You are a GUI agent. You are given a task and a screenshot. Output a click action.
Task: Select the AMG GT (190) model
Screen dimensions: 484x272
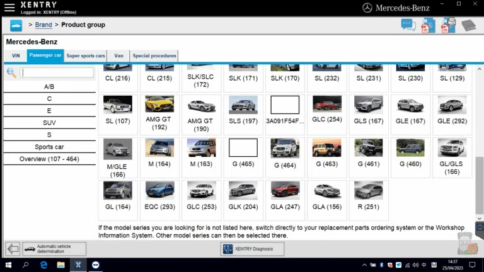(201, 115)
